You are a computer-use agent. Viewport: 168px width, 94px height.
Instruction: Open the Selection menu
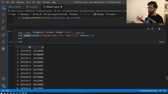point(20,2)
